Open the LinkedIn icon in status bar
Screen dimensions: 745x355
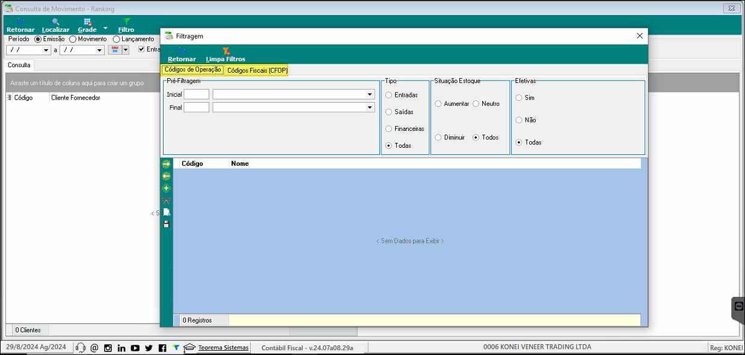(121, 348)
